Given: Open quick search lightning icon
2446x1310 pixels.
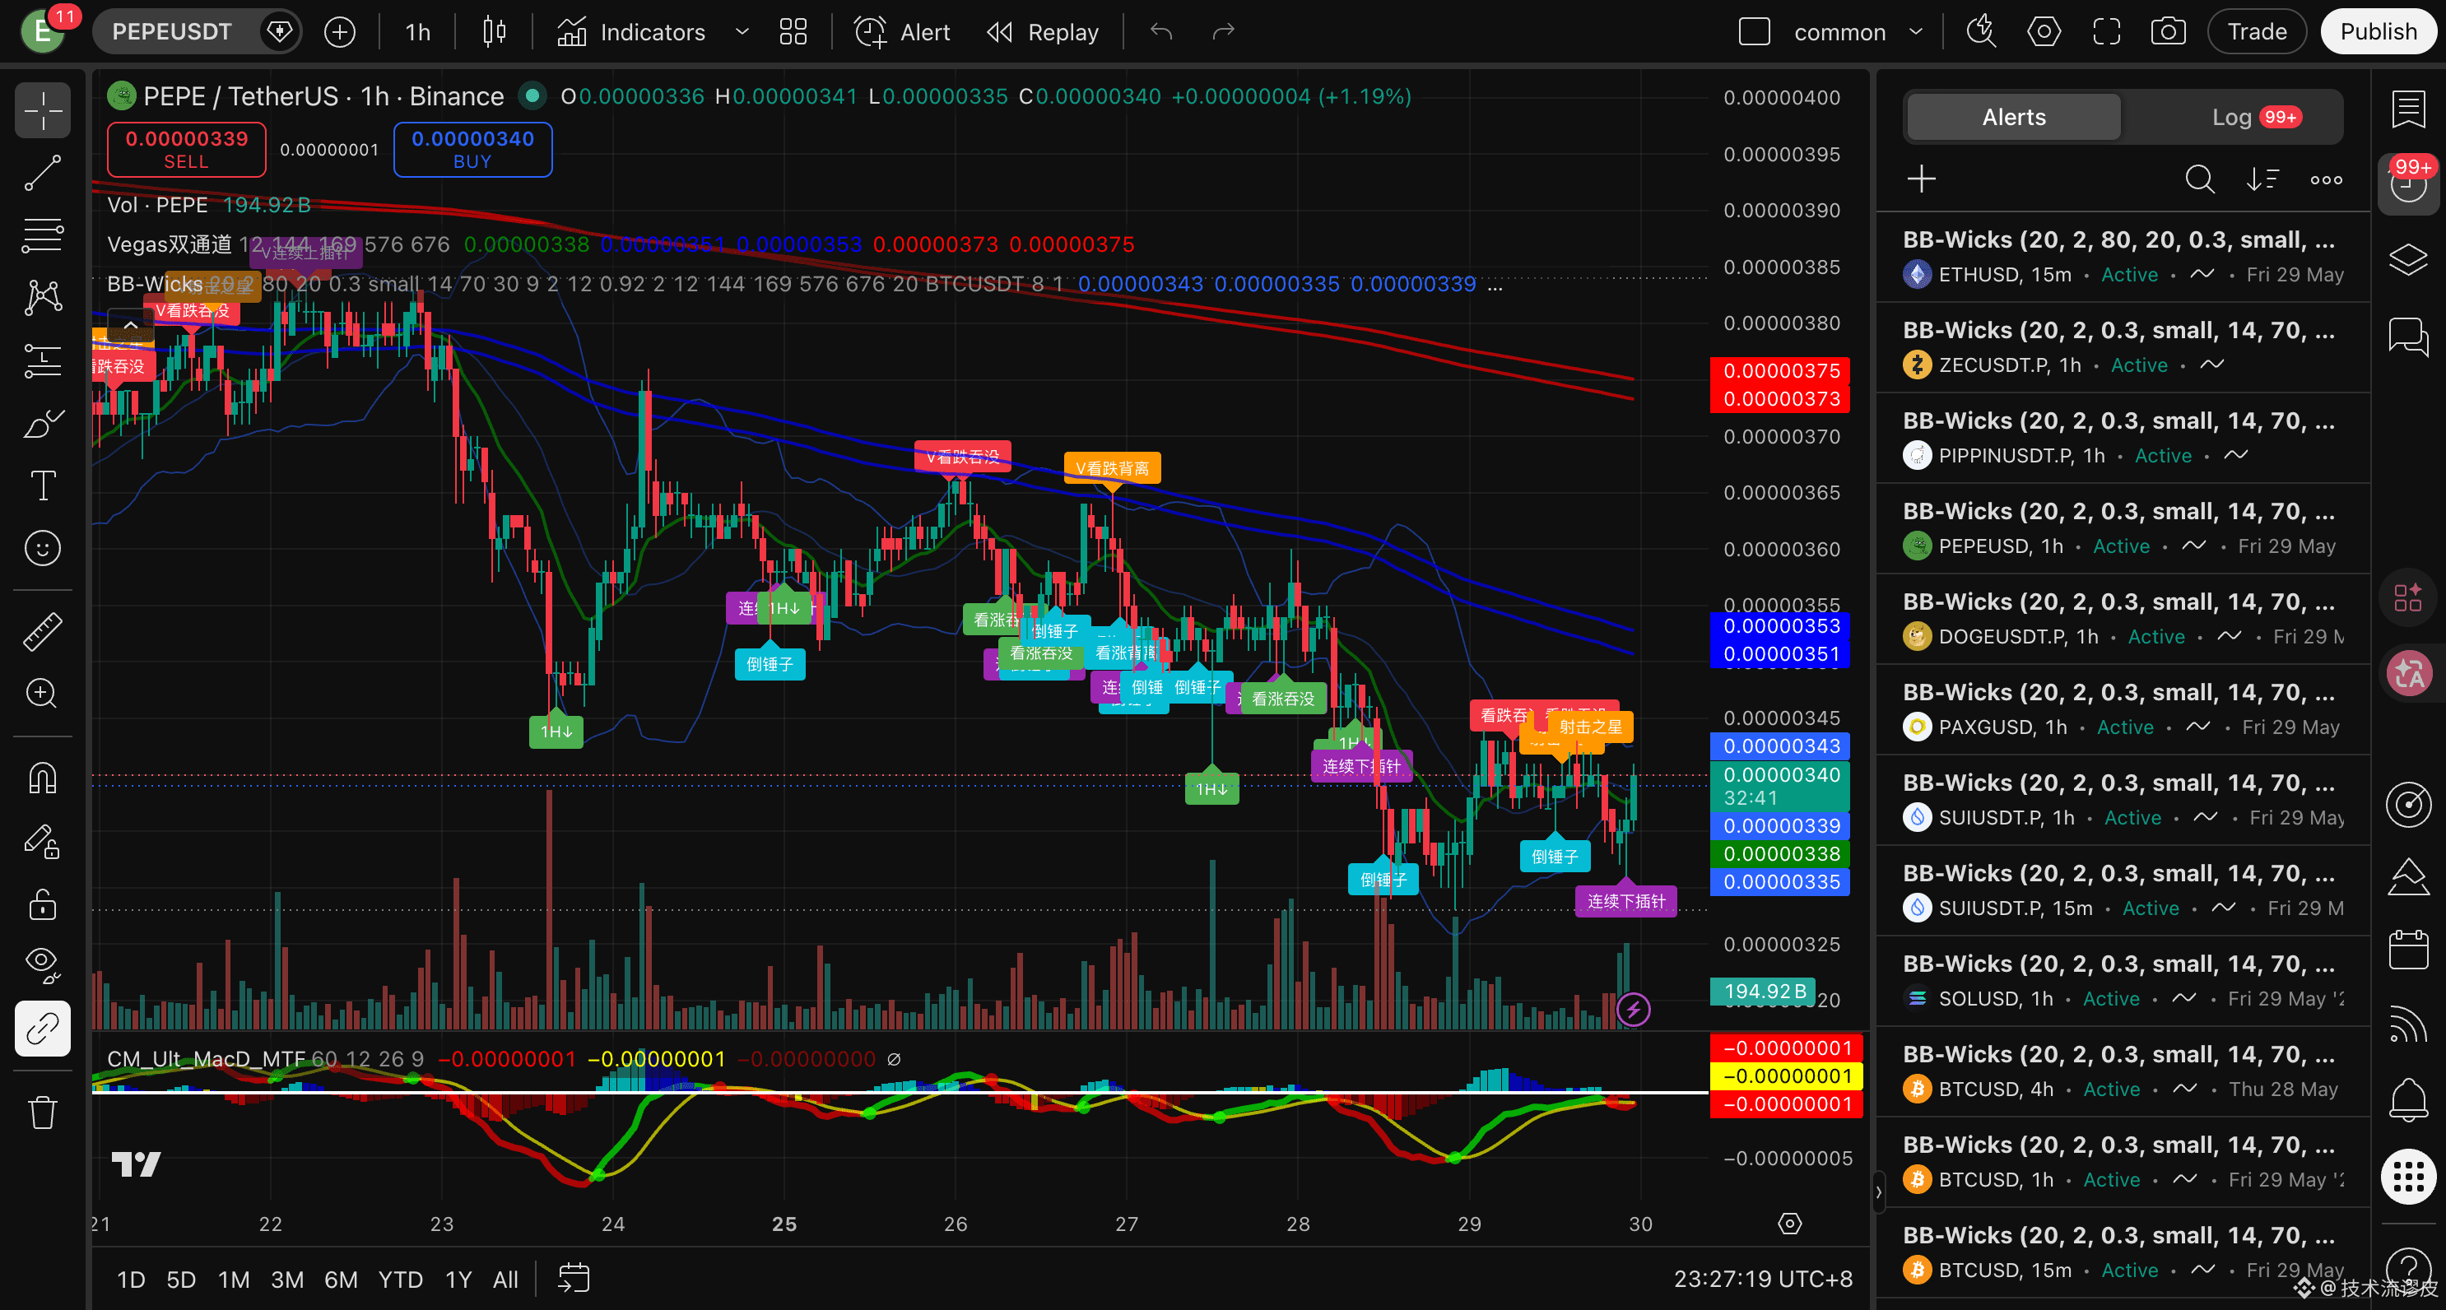Looking at the screenshot, I should 1982,32.
